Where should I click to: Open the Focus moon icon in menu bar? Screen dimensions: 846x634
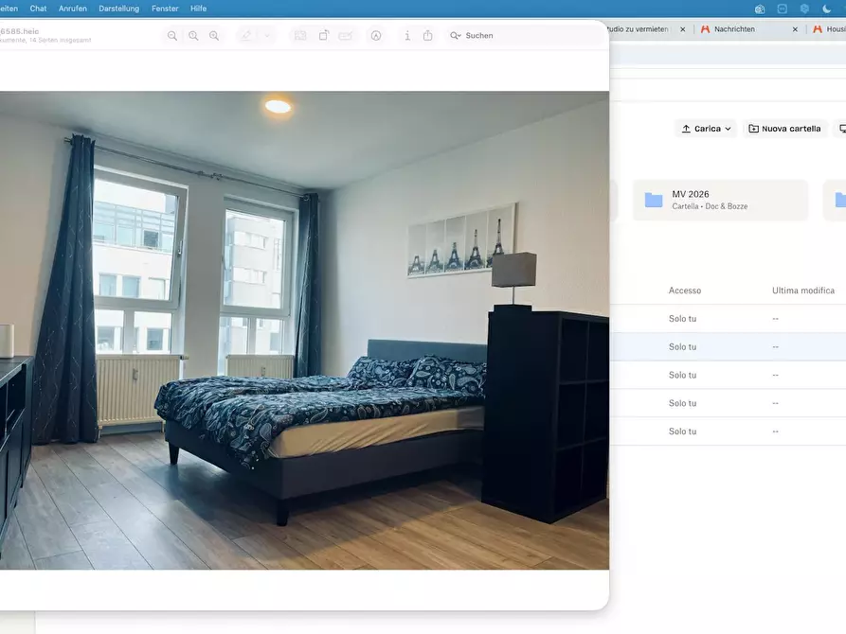(826, 9)
